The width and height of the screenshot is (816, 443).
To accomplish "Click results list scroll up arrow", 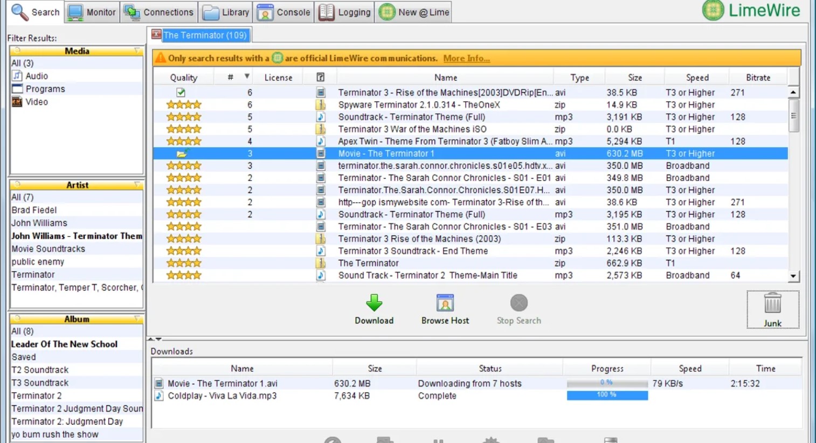I will click(x=793, y=92).
